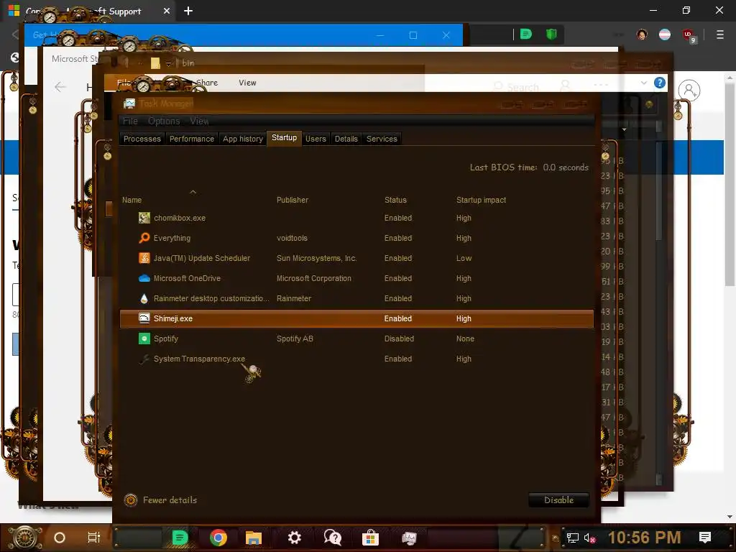736x552 pixels.
Task: Click the Microsoft OneDrive cloud icon
Action: (x=144, y=278)
